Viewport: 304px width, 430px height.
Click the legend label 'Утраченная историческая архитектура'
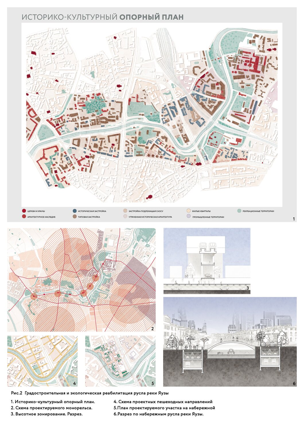tap(150, 217)
